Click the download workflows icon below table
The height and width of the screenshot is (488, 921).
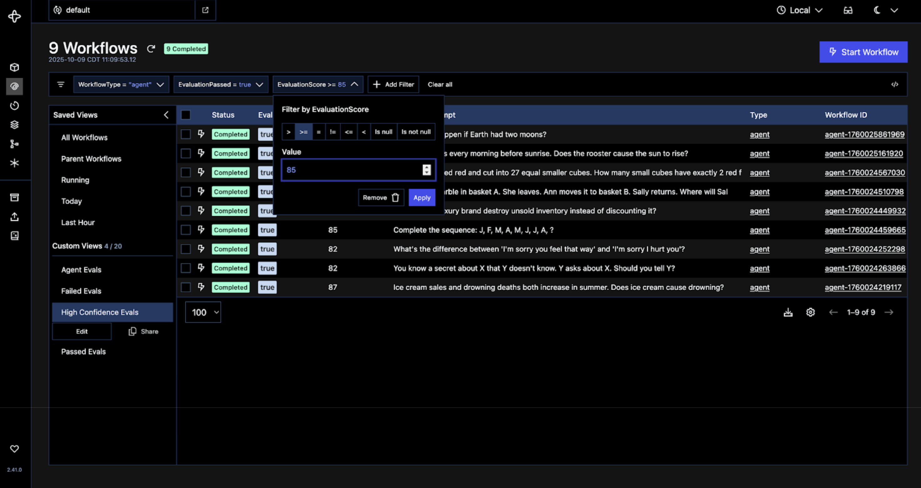pyautogui.click(x=788, y=312)
